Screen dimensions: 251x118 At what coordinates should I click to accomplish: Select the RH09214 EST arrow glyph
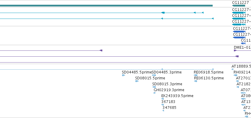tap(235, 75)
